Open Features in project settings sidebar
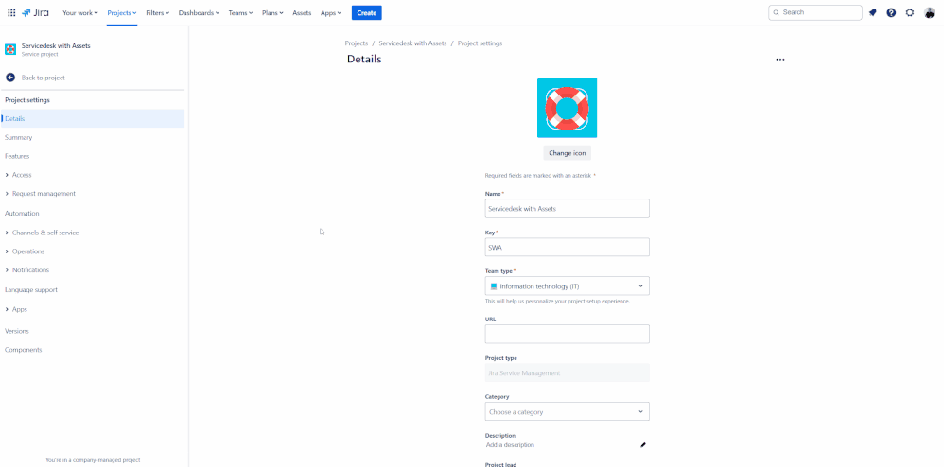The image size is (944, 467). tap(17, 156)
